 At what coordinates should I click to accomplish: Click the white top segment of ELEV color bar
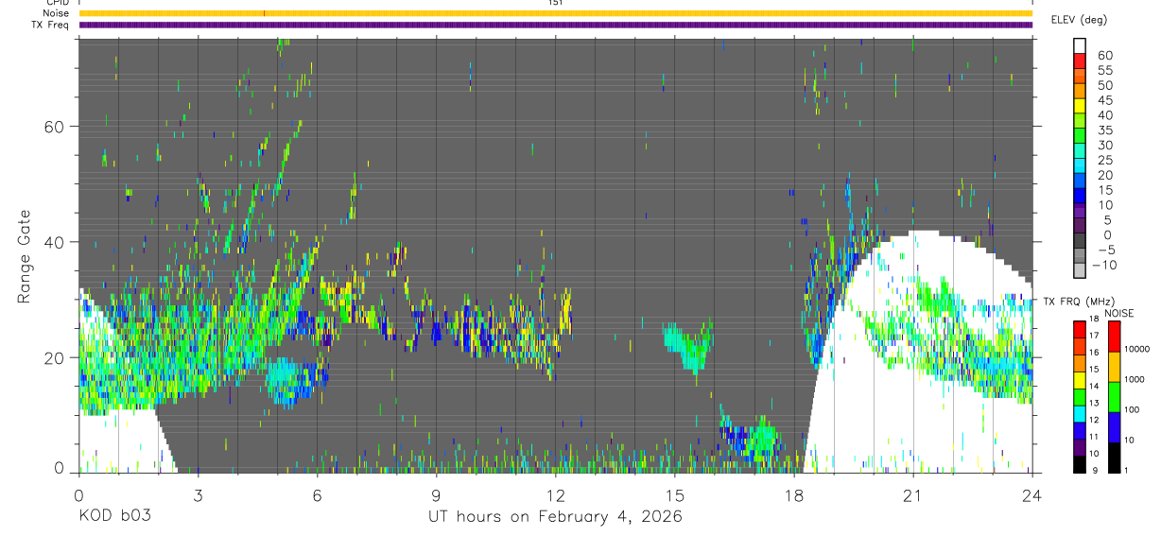(x=1080, y=45)
